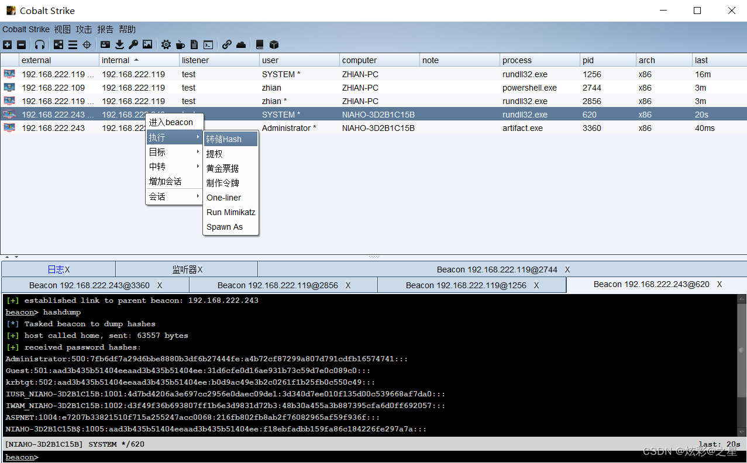Image resolution: width=747 pixels, height=463 pixels.
Task: Click the session icon of the pid 1256 row
Action: (x=9, y=74)
